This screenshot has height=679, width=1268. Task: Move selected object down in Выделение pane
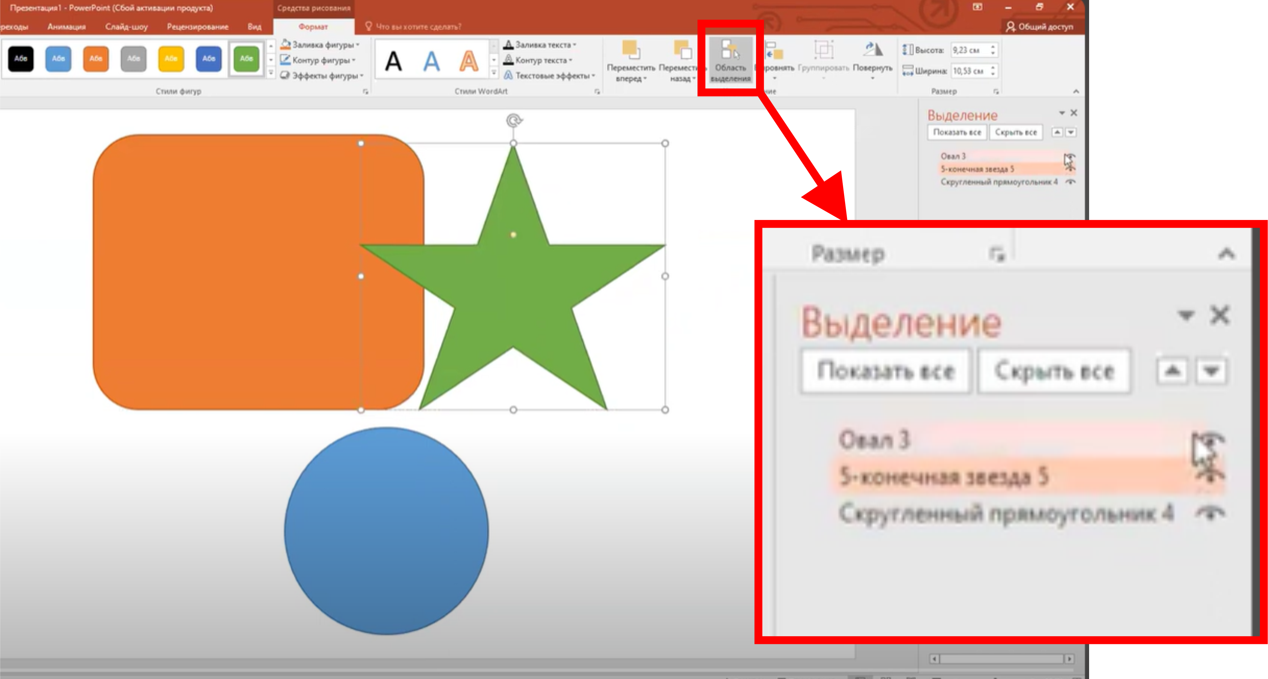click(1071, 132)
